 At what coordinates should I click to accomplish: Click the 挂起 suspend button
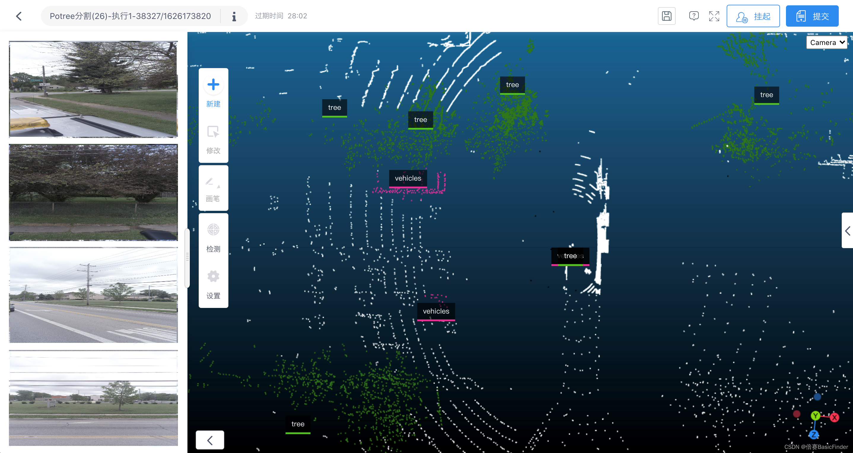tap(753, 16)
